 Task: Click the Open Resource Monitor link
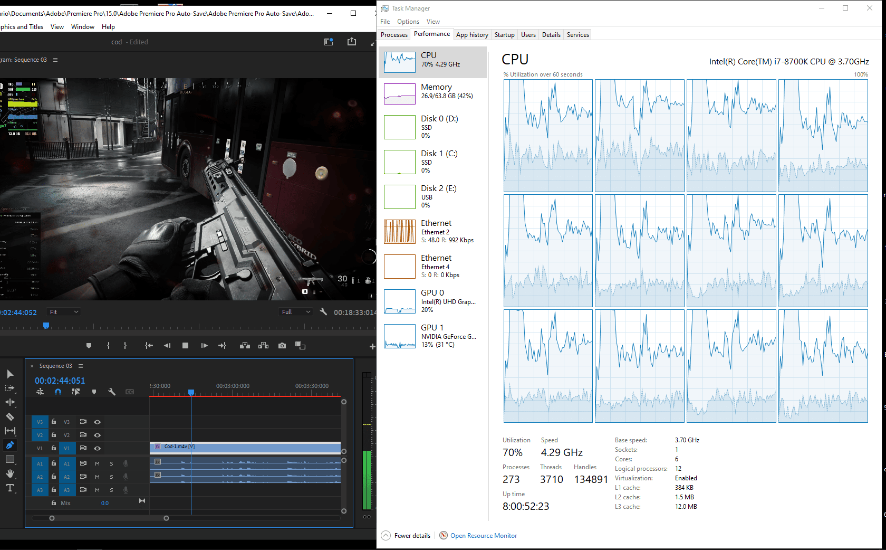[x=483, y=535]
